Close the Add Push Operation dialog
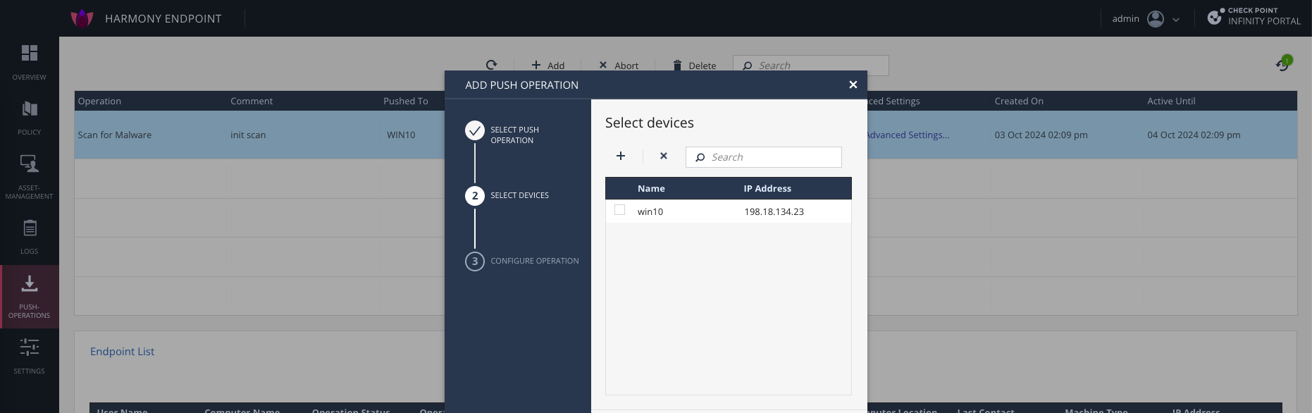 853,85
